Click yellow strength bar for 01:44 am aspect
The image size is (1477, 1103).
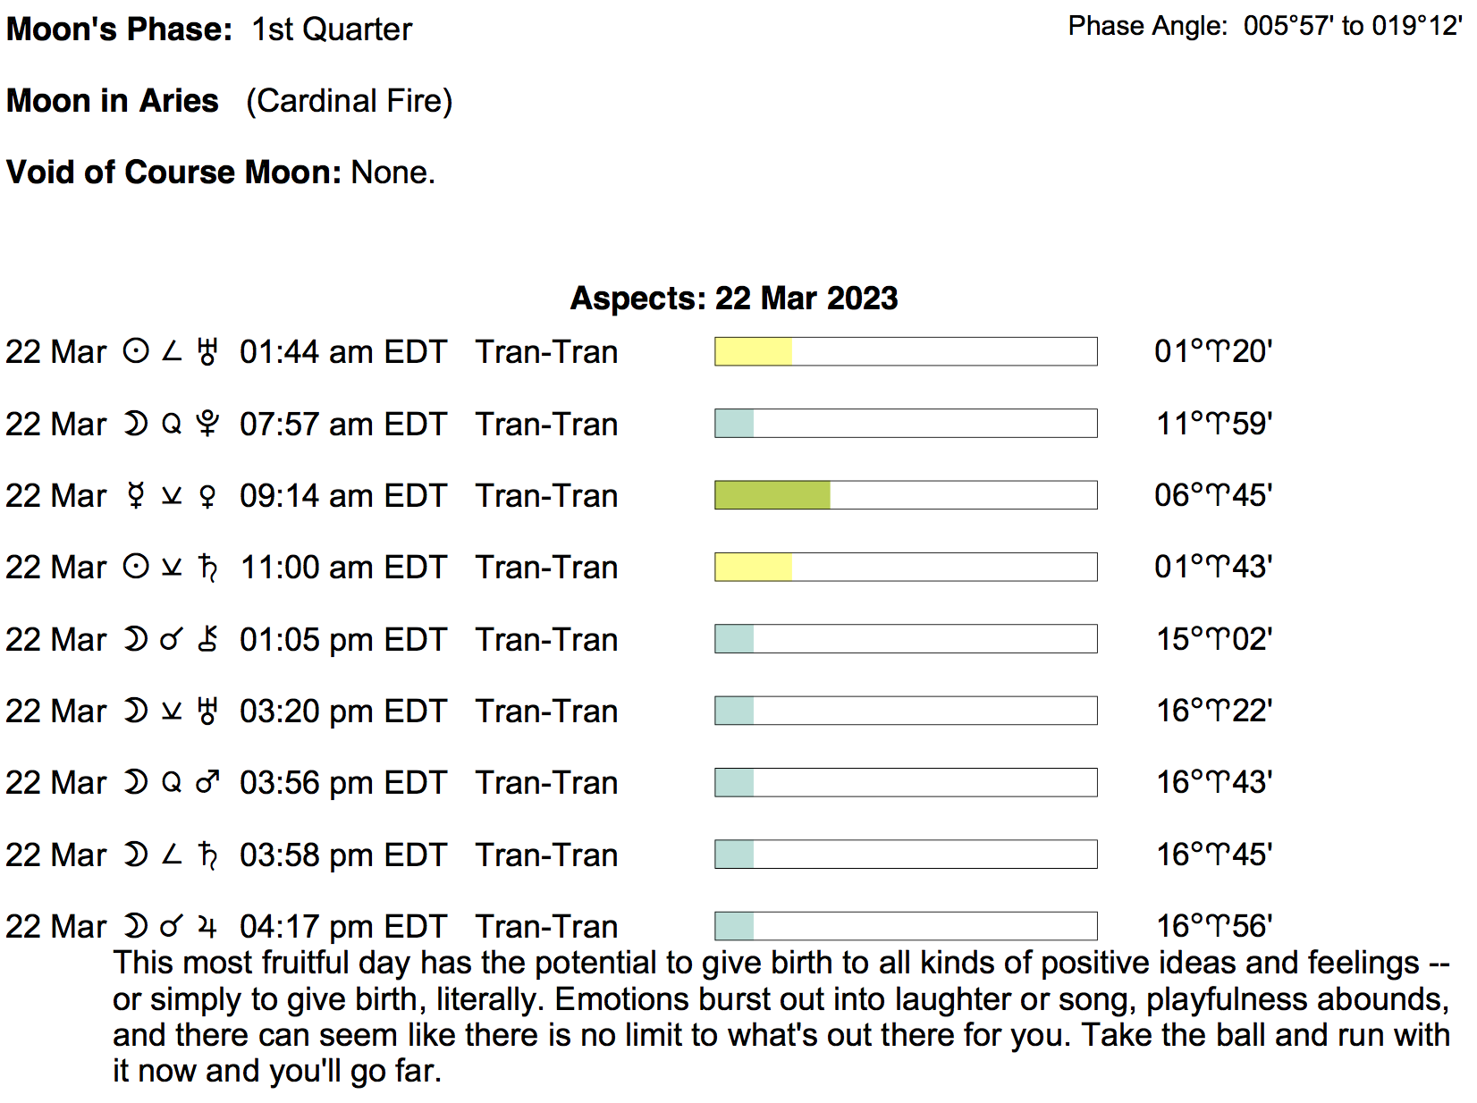[753, 351]
